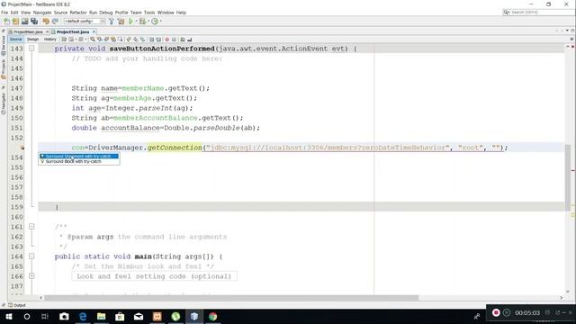Switch to History editor view

[x=50, y=40]
